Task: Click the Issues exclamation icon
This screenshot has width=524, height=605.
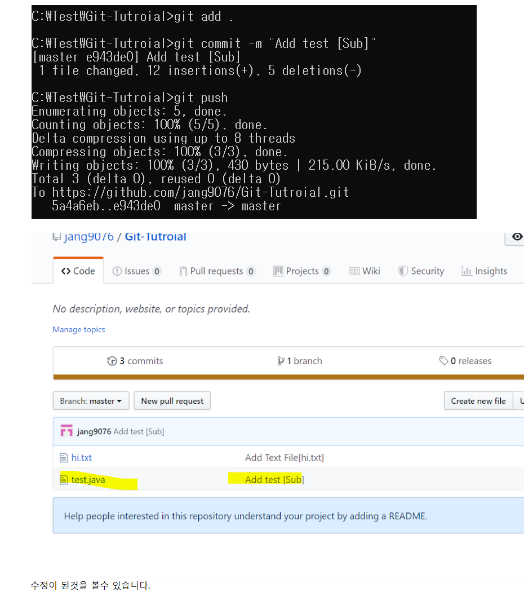Action: (x=117, y=271)
